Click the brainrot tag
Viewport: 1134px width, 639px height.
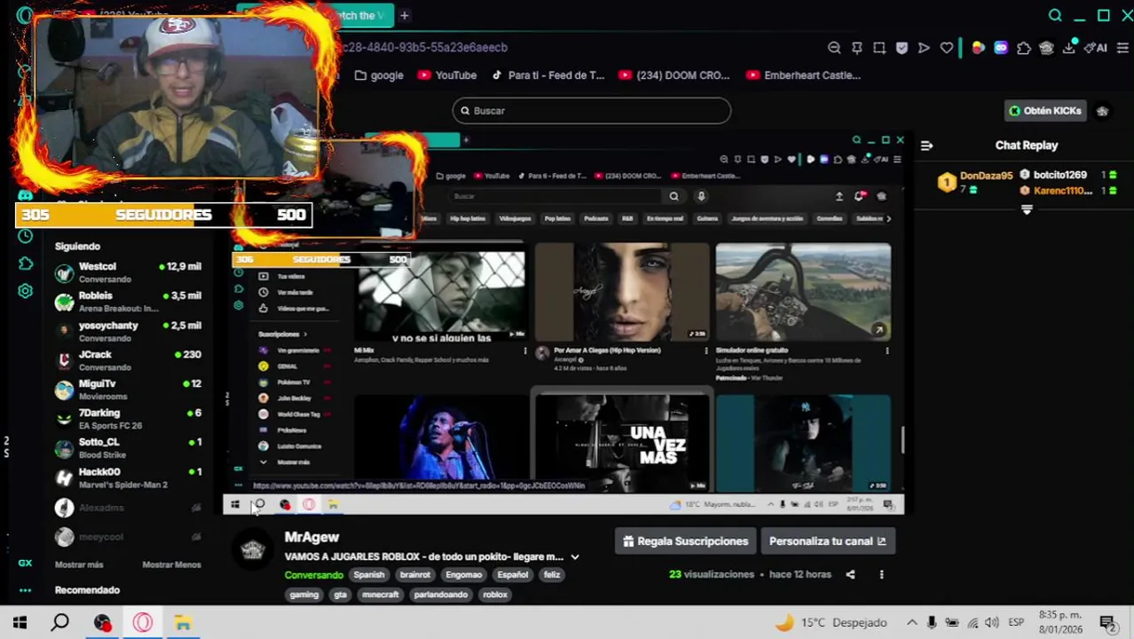(x=414, y=574)
